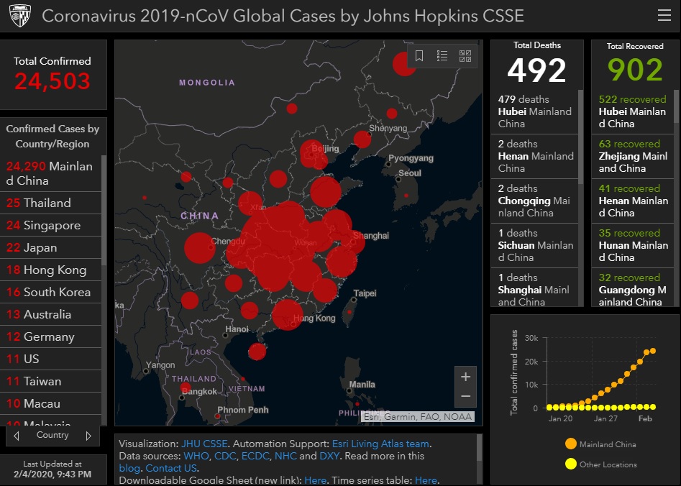Click the red circle at Hong Kong
681x486 pixels.
[287, 315]
